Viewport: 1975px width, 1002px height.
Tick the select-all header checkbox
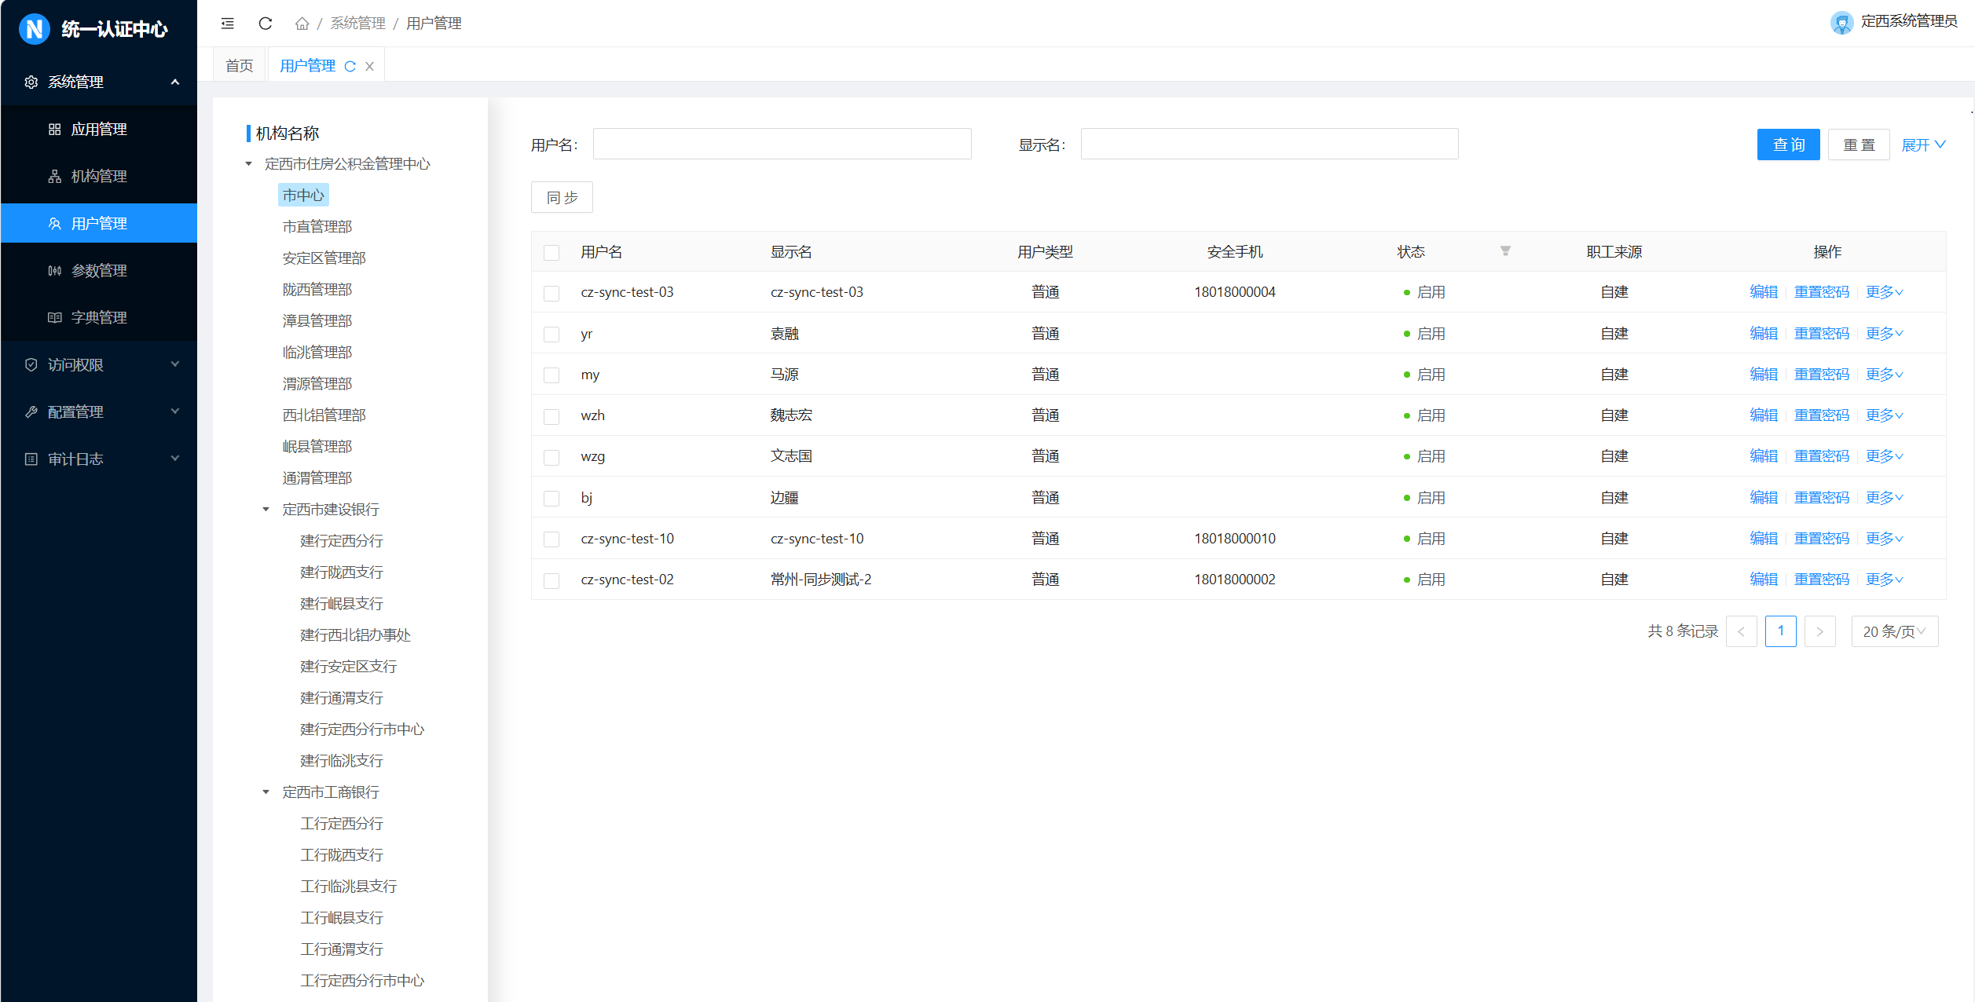(x=551, y=253)
